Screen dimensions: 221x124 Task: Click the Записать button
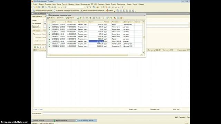tap(182, 117)
